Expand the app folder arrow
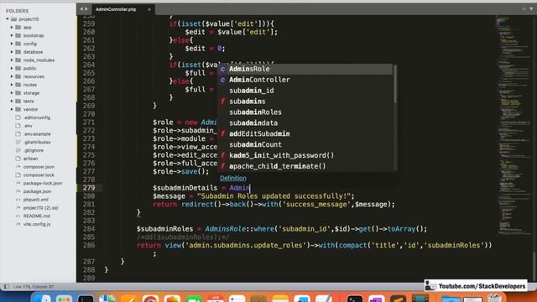Viewport: 537px width, 302px height. point(12,28)
